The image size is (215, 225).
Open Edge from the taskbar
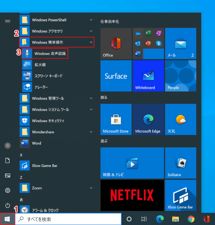pos(160,219)
